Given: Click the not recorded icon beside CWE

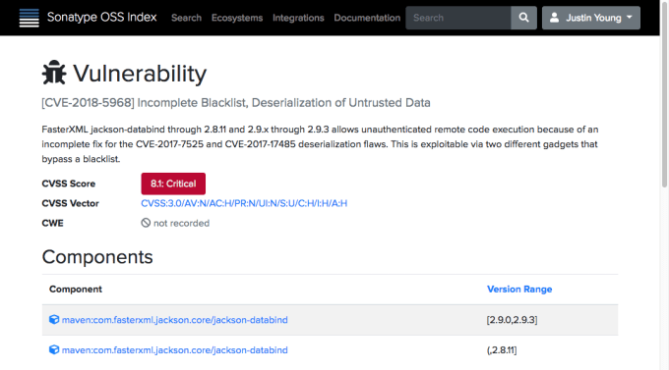Looking at the screenshot, I should click(146, 223).
